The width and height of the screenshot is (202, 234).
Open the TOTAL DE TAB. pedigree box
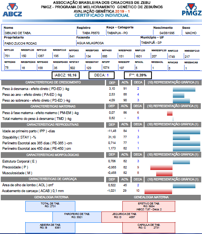pos(50,206)
